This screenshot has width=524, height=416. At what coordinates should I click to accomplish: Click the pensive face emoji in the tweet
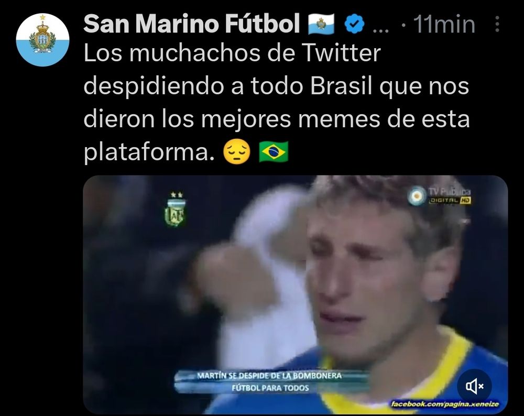click(x=237, y=152)
